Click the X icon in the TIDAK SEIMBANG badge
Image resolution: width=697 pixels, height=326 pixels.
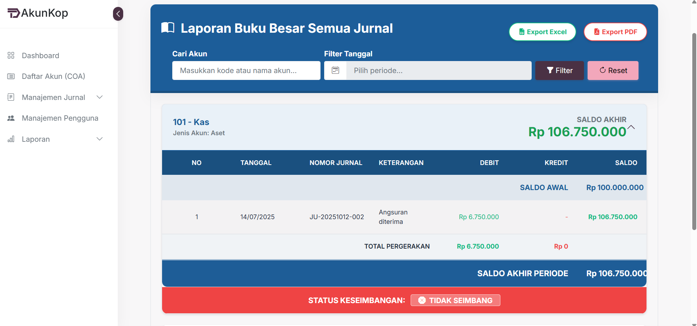point(422,300)
